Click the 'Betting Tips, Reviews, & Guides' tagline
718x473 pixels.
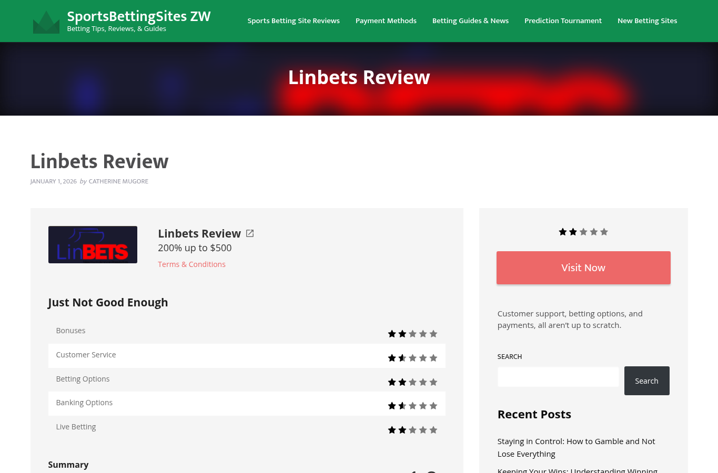(x=117, y=29)
